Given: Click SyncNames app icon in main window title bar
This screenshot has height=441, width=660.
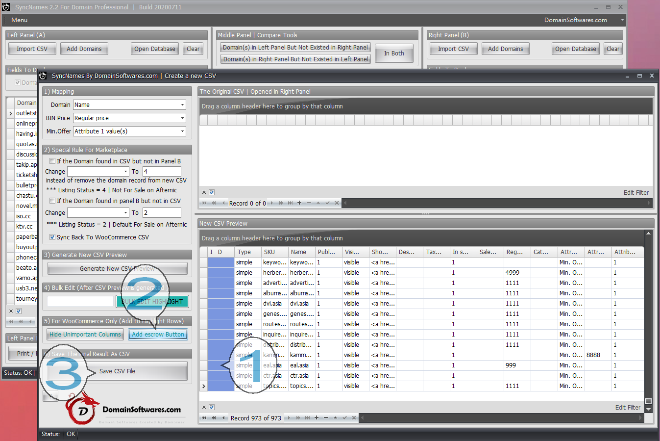Looking at the screenshot, I should click(x=6, y=7).
